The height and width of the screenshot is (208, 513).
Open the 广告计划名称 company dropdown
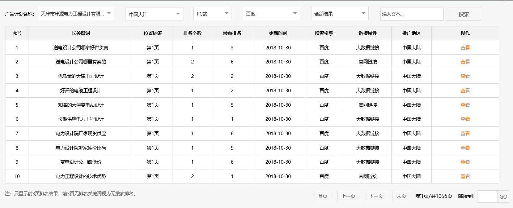click(x=76, y=14)
